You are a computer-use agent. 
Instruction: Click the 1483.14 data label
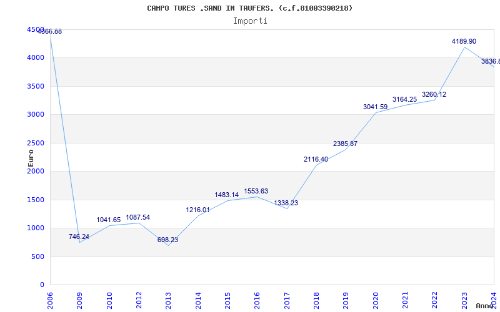[x=226, y=195]
